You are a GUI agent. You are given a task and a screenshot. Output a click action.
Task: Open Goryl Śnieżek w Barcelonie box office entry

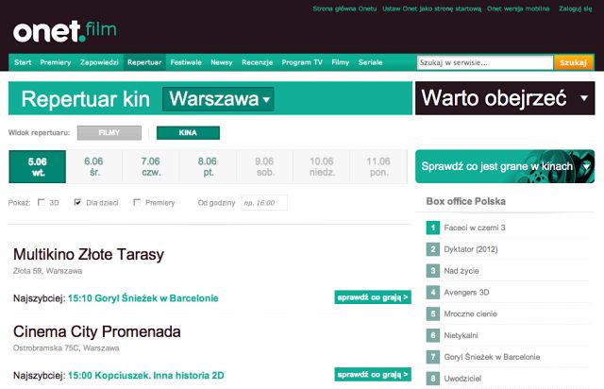492,357
